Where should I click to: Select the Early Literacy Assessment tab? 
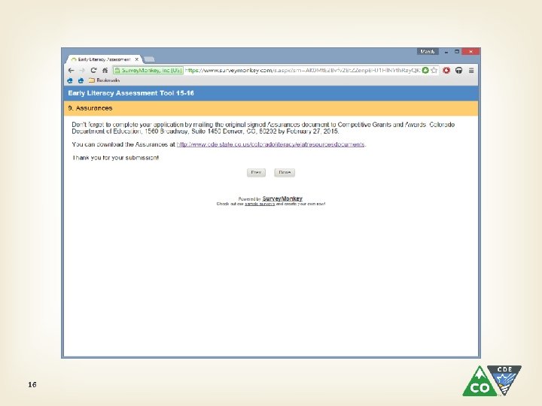pos(103,59)
